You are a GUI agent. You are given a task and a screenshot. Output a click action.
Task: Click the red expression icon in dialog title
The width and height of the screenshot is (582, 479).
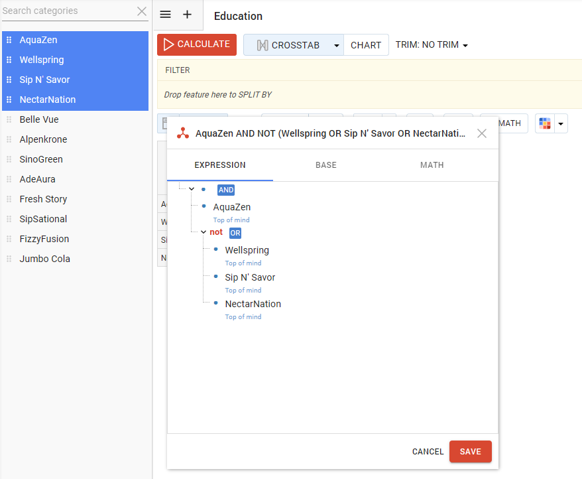(x=182, y=133)
